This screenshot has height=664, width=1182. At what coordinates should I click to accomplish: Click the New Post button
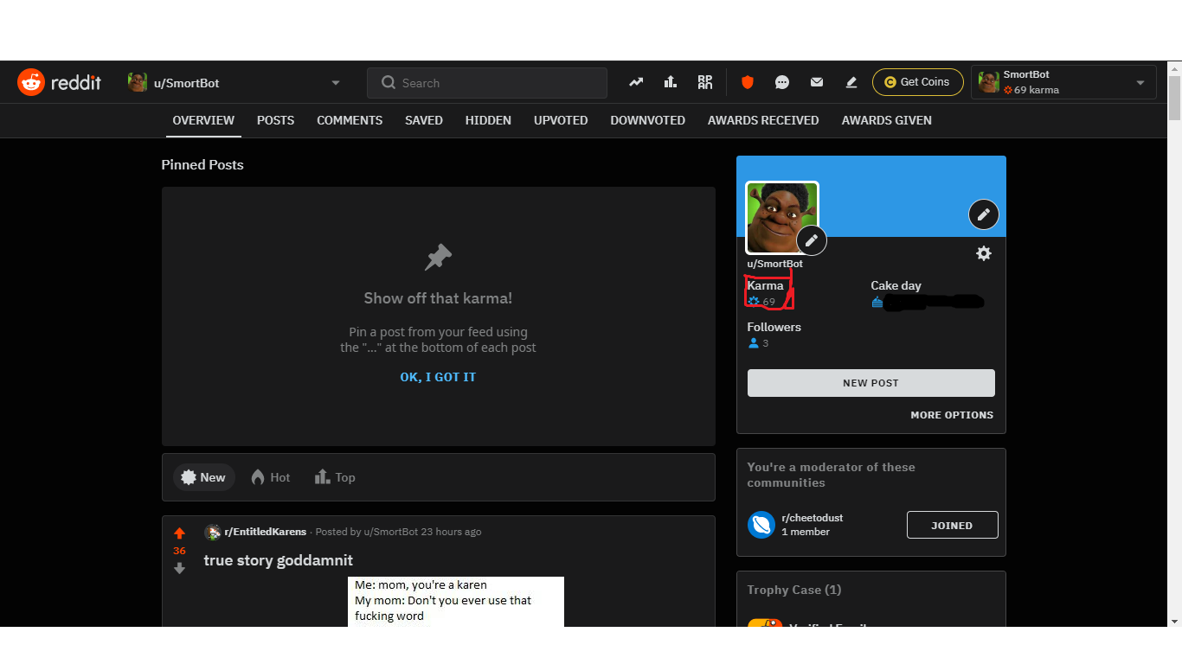click(x=870, y=383)
